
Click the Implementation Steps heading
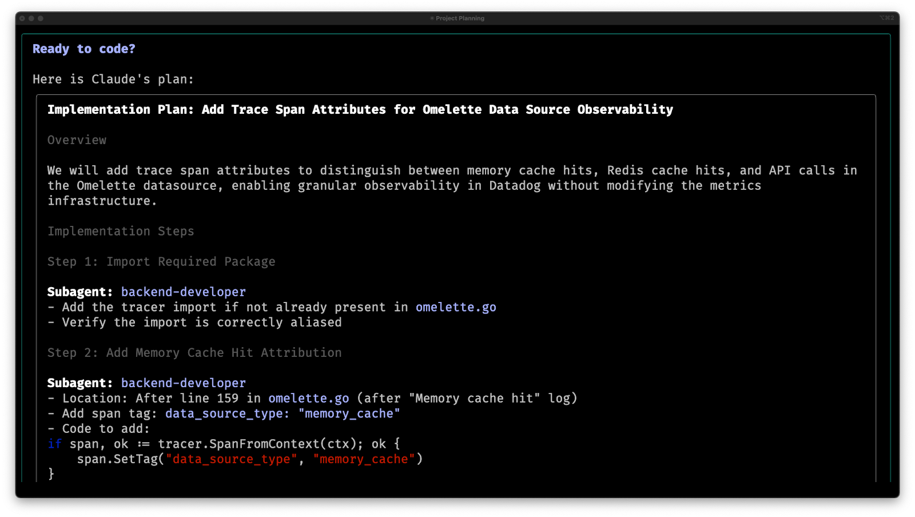121,231
